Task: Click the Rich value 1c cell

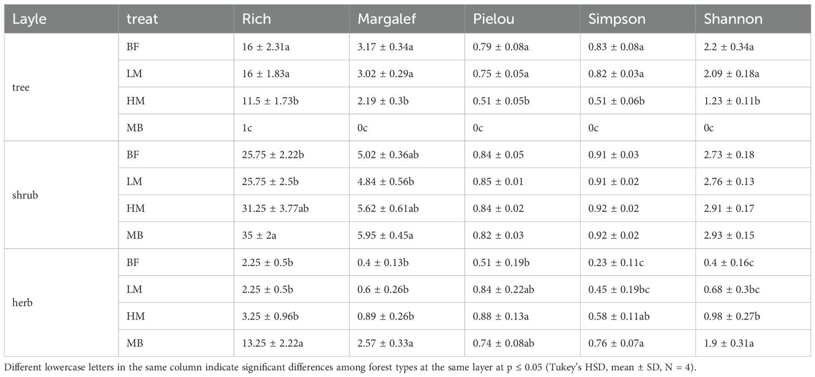Action: [x=246, y=128]
